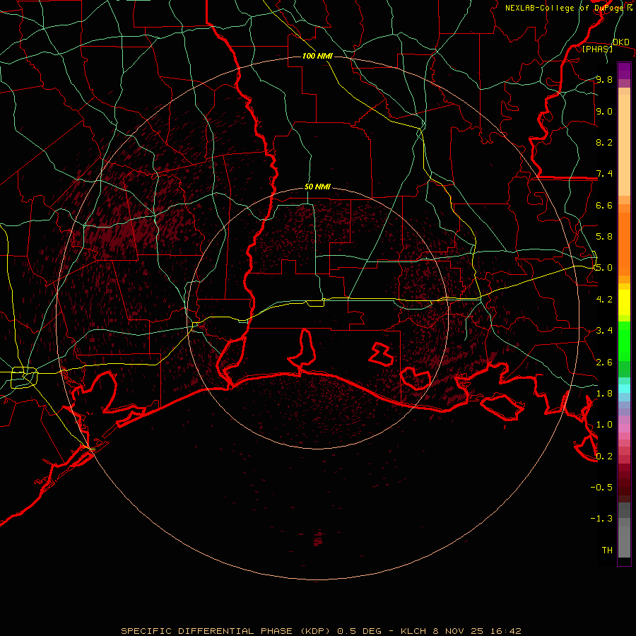636x636 pixels.
Task: Click the isolated dark red echo near bottom center
Action: (x=319, y=538)
